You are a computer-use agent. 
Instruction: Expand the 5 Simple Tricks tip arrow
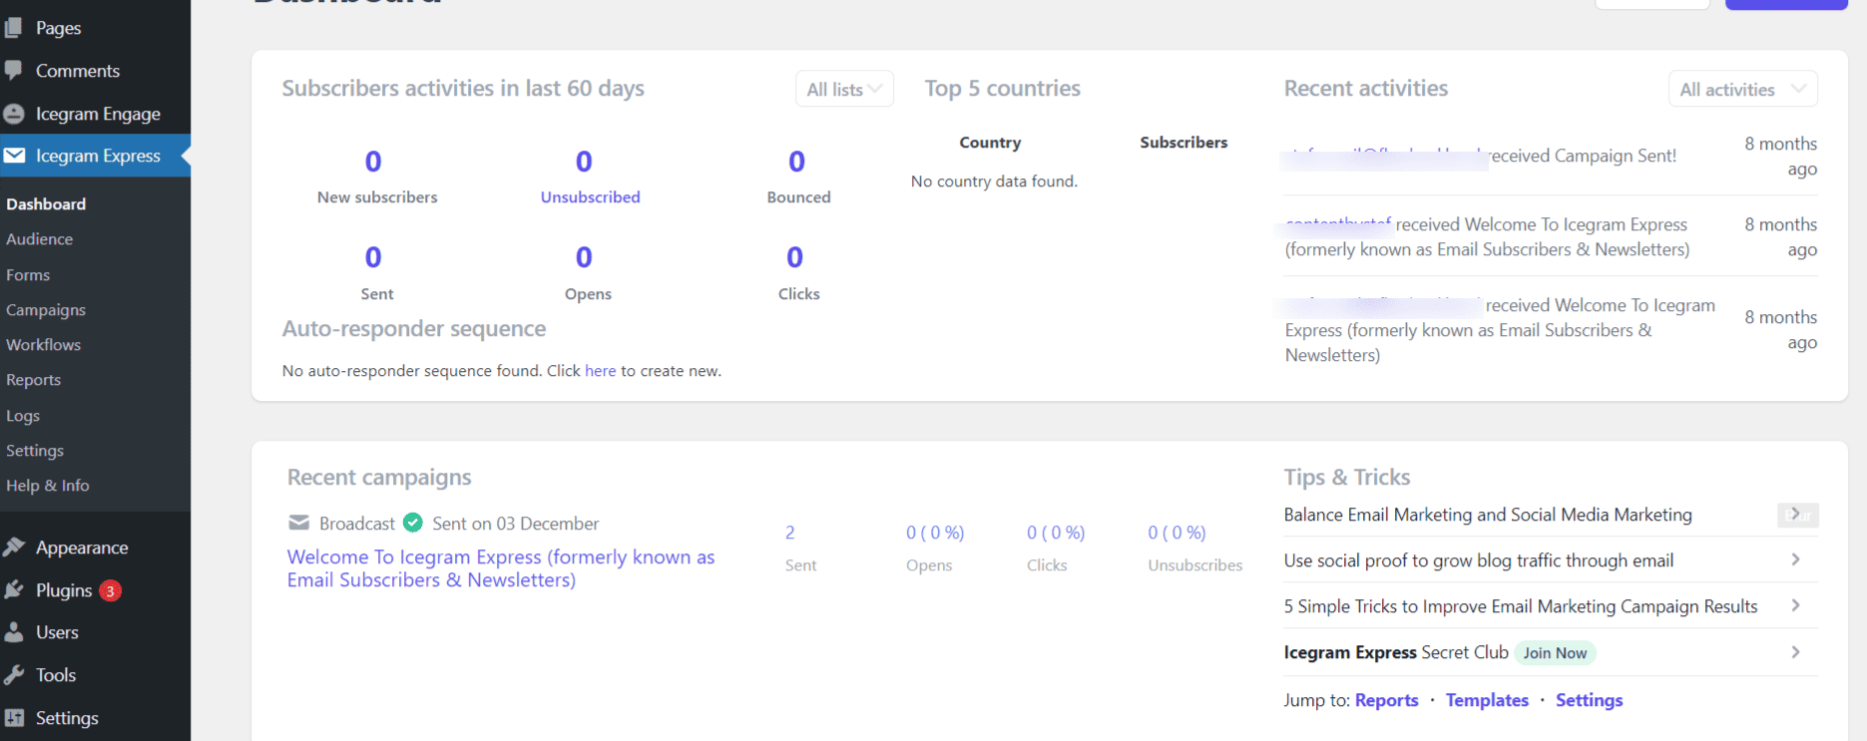pos(1796,605)
